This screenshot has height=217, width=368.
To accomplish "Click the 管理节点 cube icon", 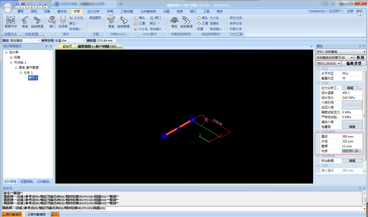I will click(x=10, y=20).
